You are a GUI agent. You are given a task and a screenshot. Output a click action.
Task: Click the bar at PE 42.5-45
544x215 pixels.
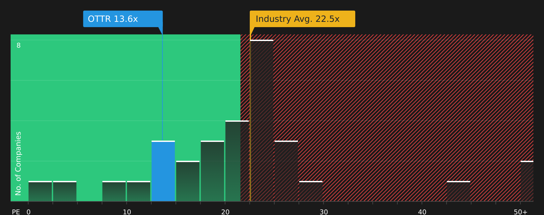coord(458,191)
